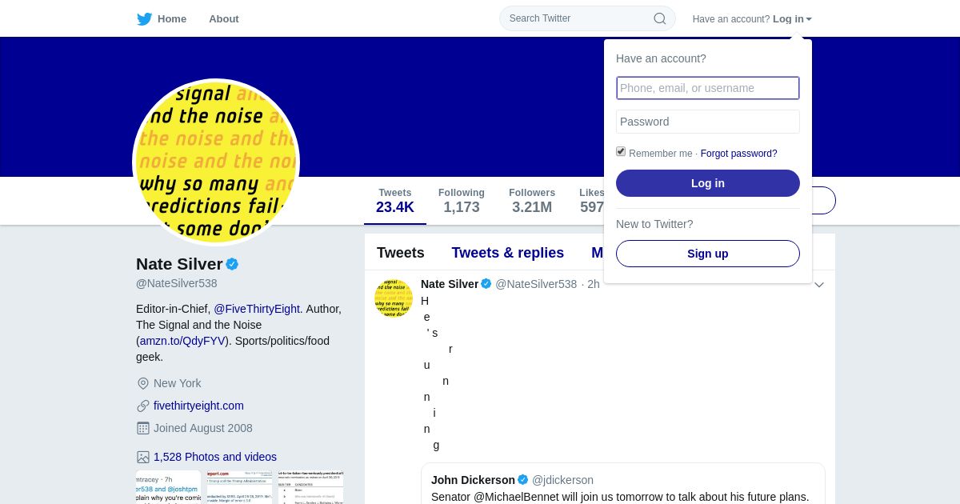Screen dimensions: 960x504
Task: Open the tweet options chevron menu
Action: pos(818,284)
